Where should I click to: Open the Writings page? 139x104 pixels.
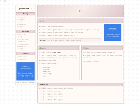tap(22, 42)
